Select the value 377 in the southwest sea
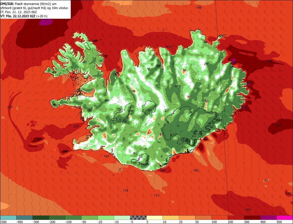This screenshot has width=293, height=224. point(40,139)
